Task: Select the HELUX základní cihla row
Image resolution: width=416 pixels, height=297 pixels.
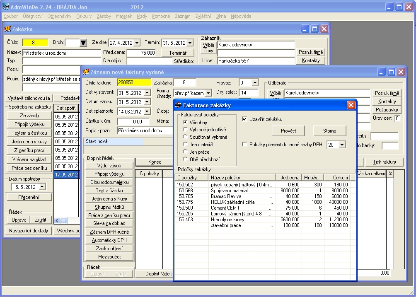Action: coord(262,202)
